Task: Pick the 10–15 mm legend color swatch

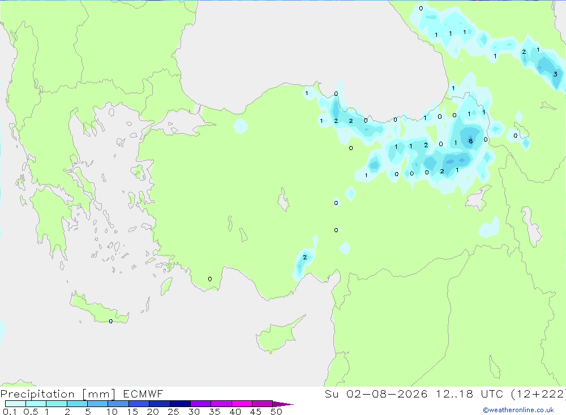Action: tap(118, 404)
